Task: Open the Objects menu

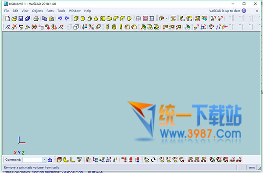Action: coord(37,11)
